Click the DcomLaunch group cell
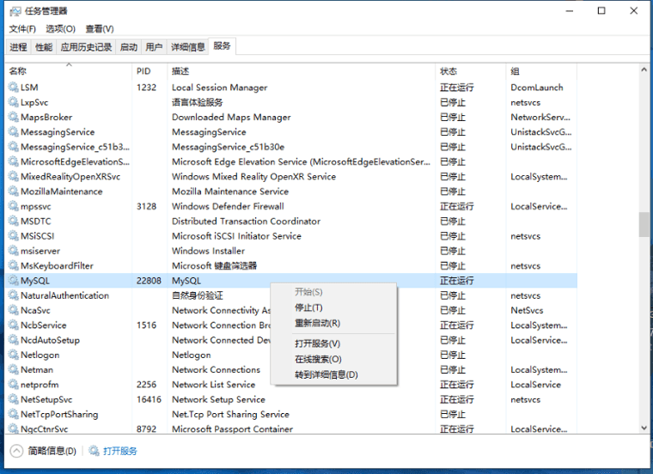 pos(537,88)
